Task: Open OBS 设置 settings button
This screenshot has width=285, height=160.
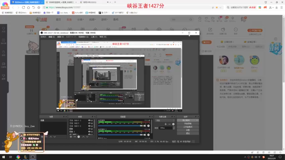Action: click(188, 130)
